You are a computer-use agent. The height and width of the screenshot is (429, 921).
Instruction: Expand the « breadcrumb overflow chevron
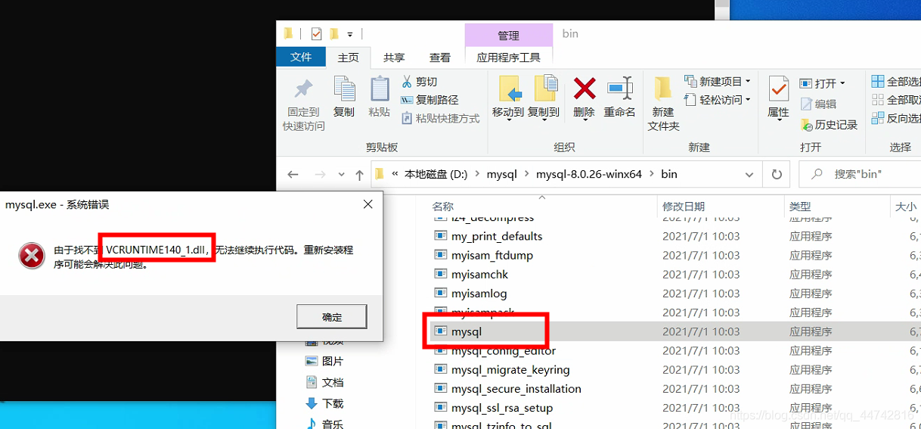(x=395, y=174)
